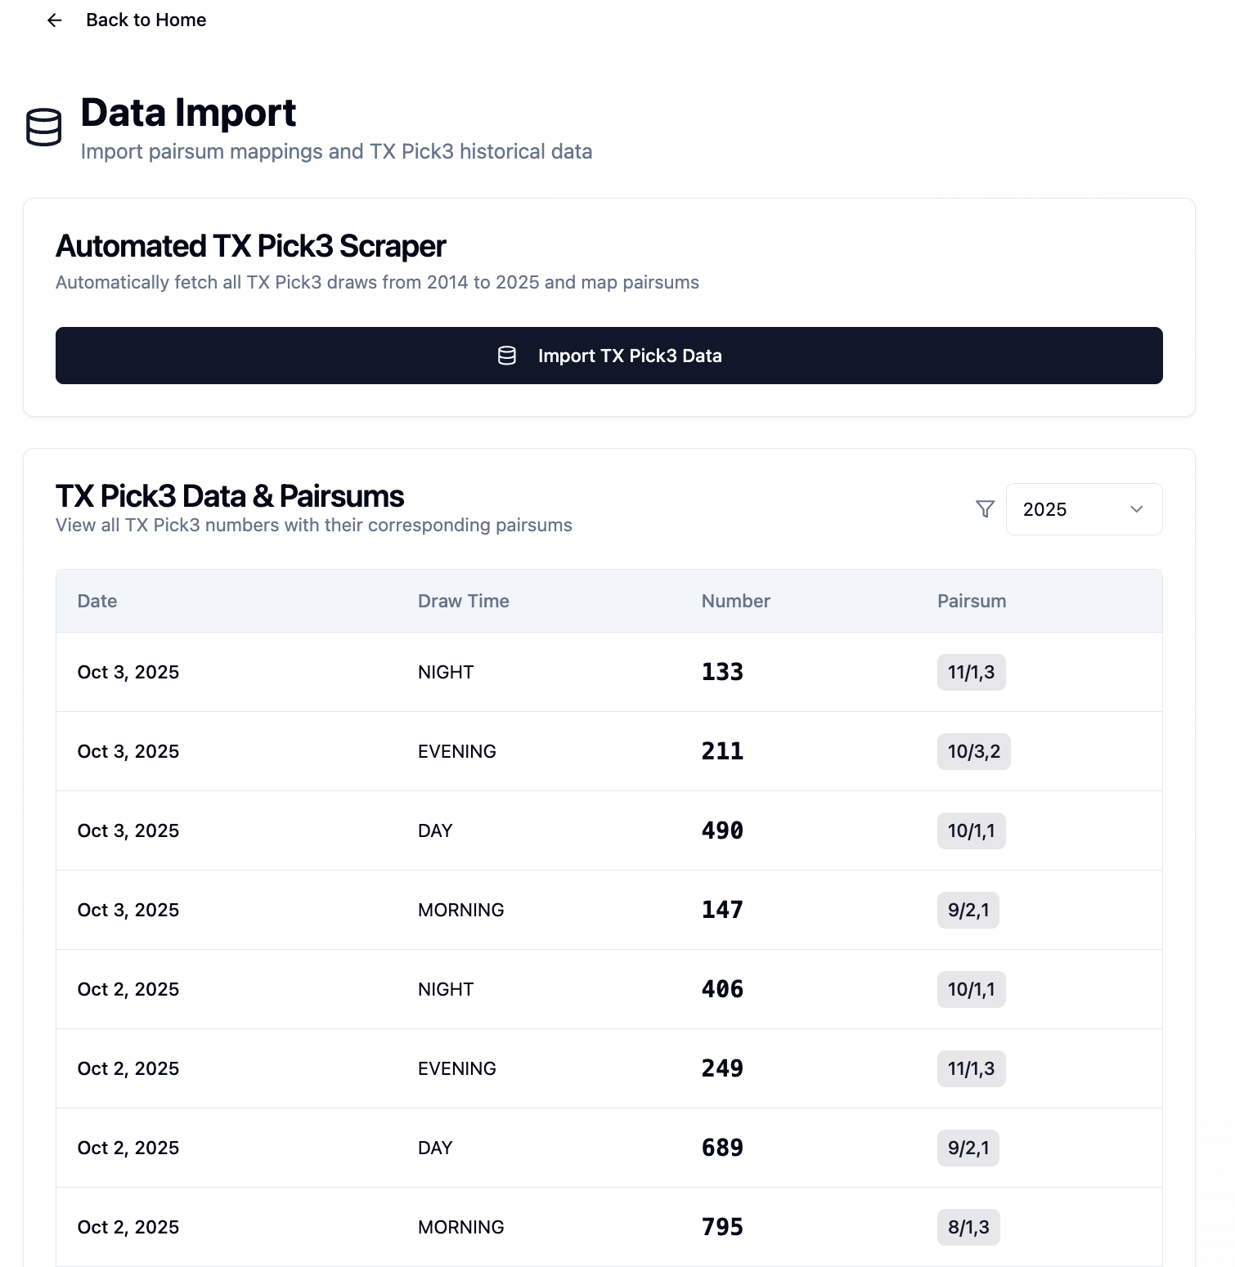The height and width of the screenshot is (1267, 1235).
Task: Click the Draw Time column header
Action: [463, 601]
